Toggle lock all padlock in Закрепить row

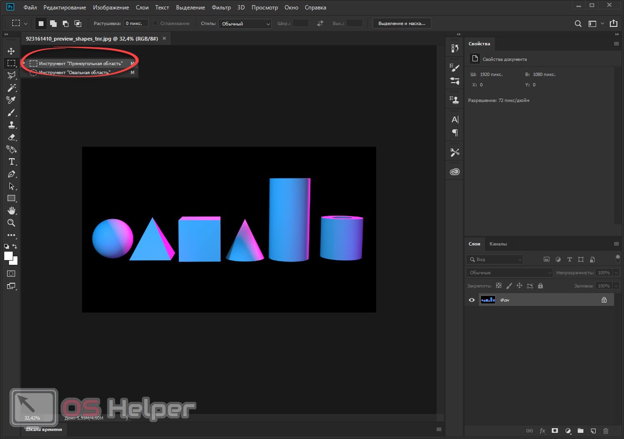coord(540,286)
